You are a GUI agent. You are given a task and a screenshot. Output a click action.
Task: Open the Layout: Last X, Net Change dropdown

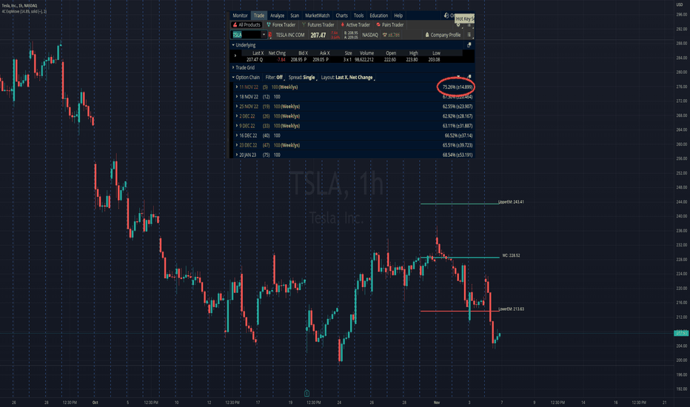point(347,78)
